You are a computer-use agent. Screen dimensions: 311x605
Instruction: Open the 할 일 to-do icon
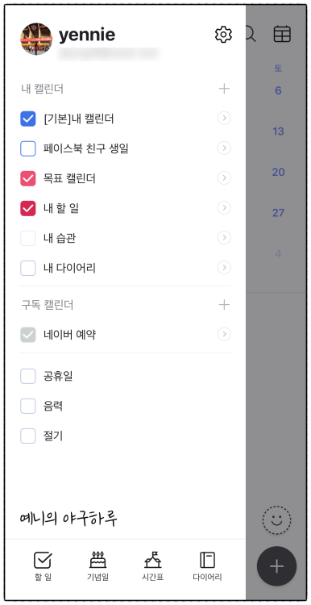(43, 565)
